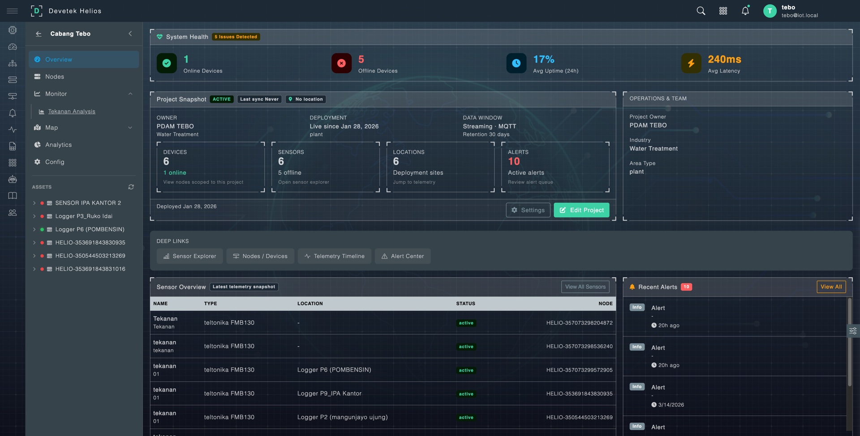860x436 pixels.
Task: Open the Tekanan Analysis menu entry
Action: coord(72,111)
